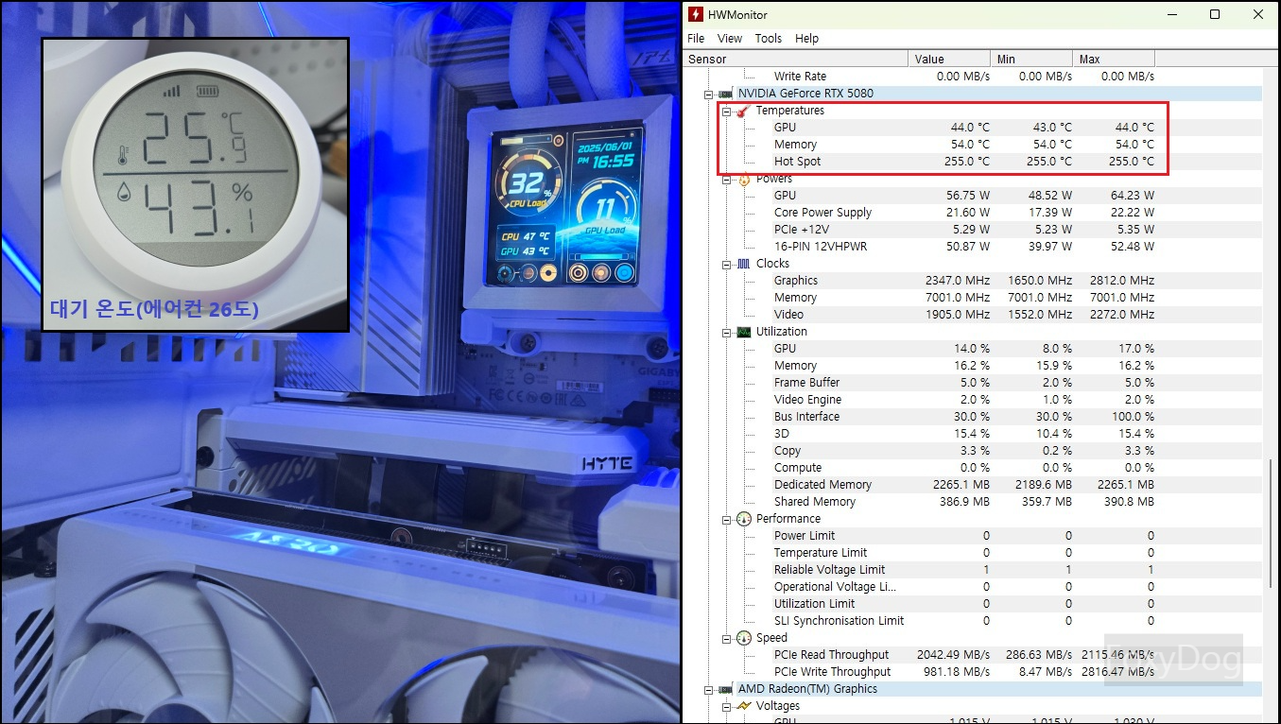Select the PCIe Write Throughput row
Screen dimensions: 1281x724
point(972,672)
